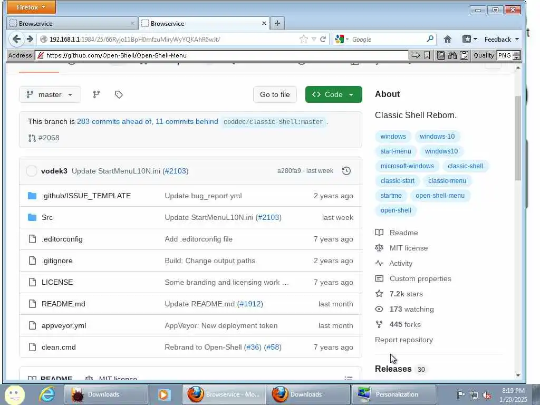Increase Quality with the up stepper
This screenshot has height=405, width=540.
(x=516, y=53)
